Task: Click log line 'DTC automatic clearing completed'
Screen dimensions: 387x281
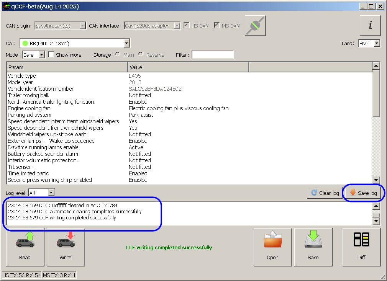Action: coord(75,211)
